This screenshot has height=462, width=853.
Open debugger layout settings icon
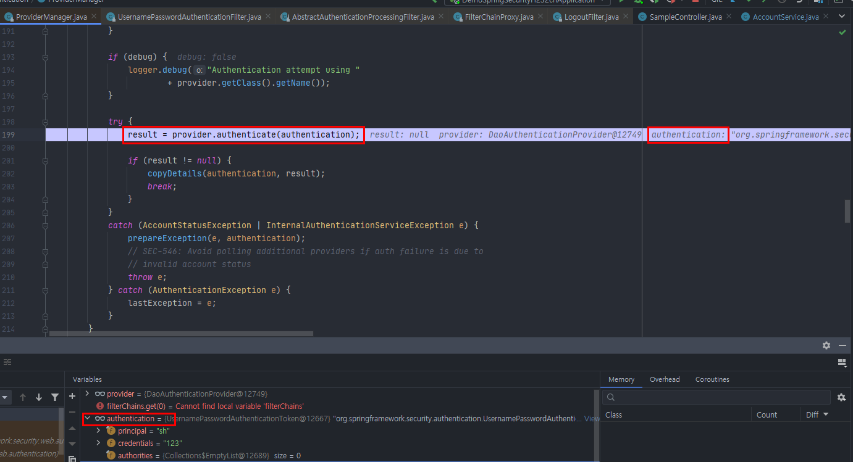[841, 362]
